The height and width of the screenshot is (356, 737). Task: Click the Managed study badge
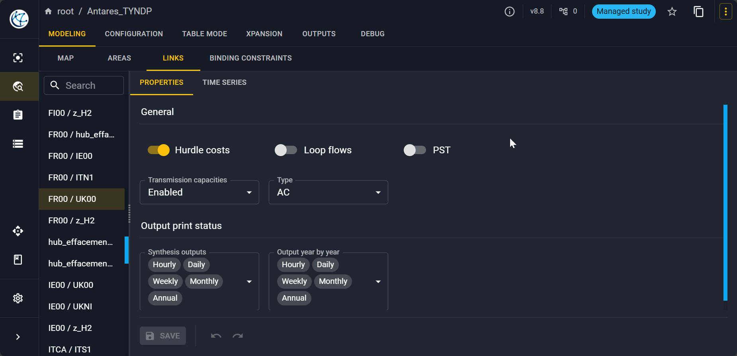[x=624, y=11]
